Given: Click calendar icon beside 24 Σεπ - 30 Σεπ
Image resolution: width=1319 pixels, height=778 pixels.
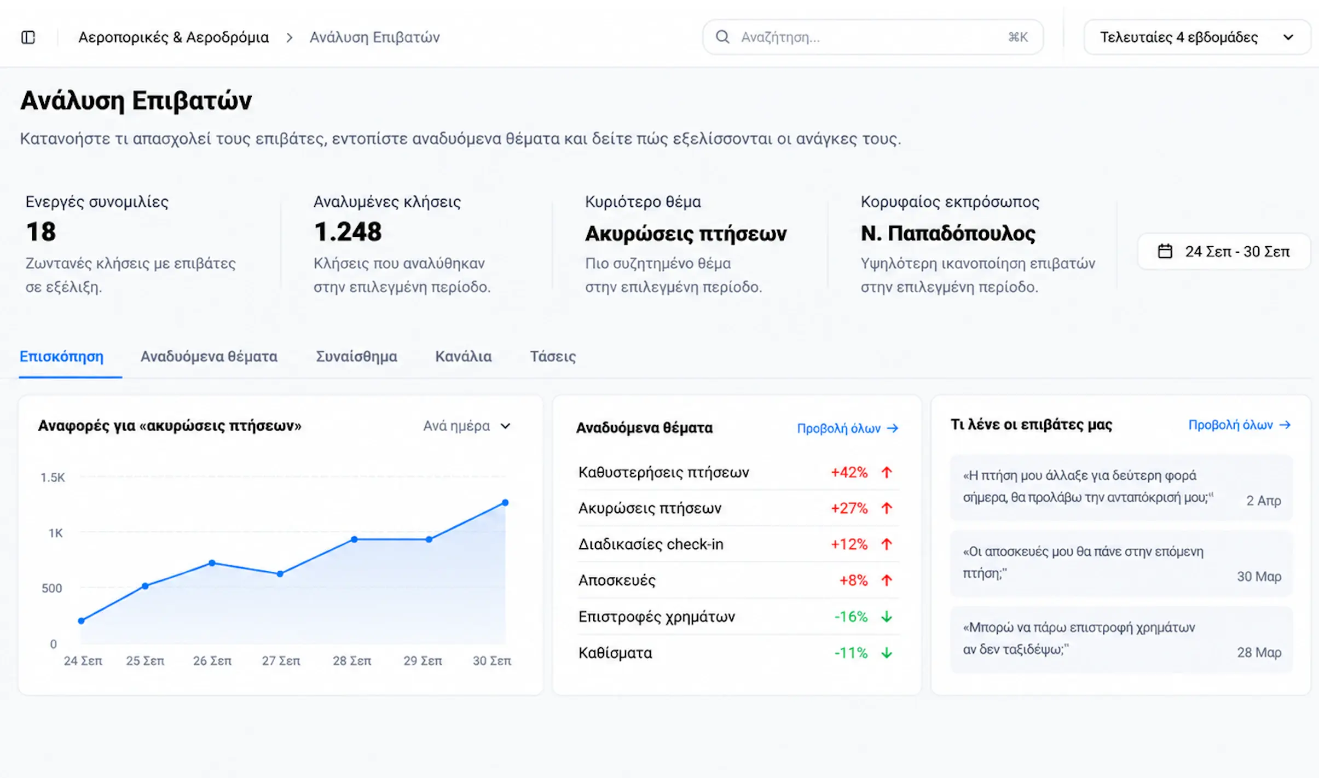Looking at the screenshot, I should click(x=1165, y=251).
